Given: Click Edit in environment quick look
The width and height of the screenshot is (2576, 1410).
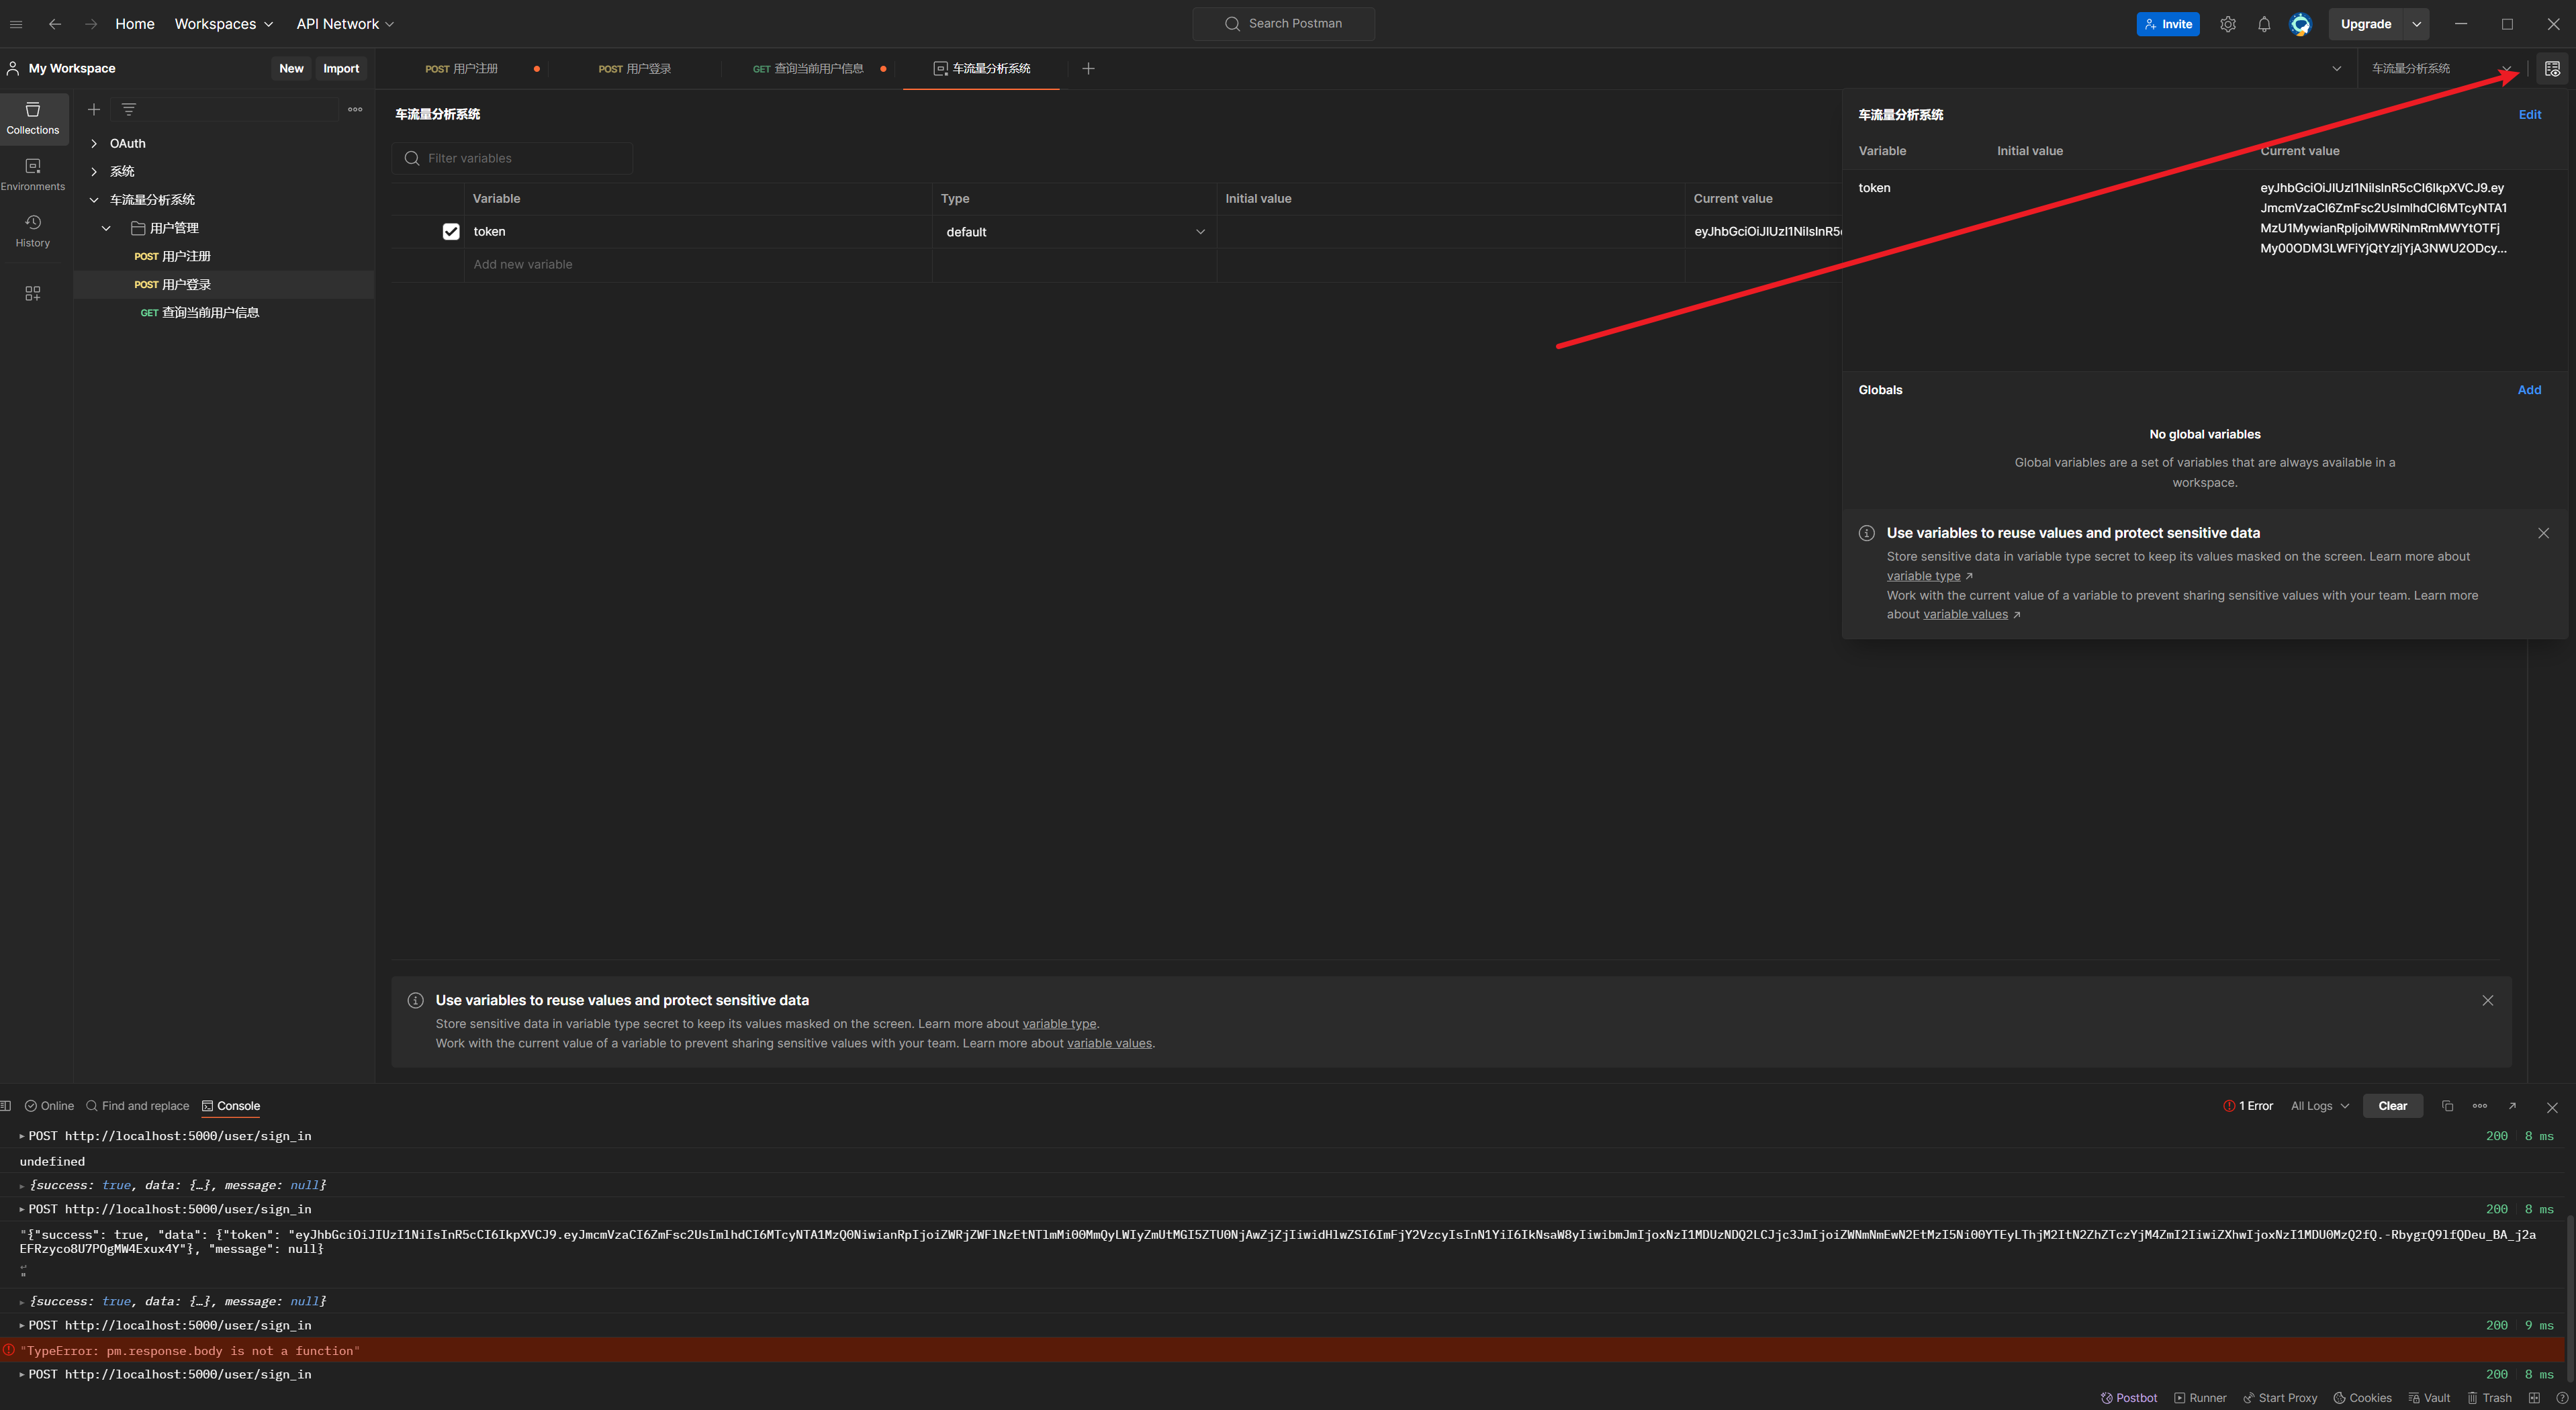Looking at the screenshot, I should (2529, 114).
